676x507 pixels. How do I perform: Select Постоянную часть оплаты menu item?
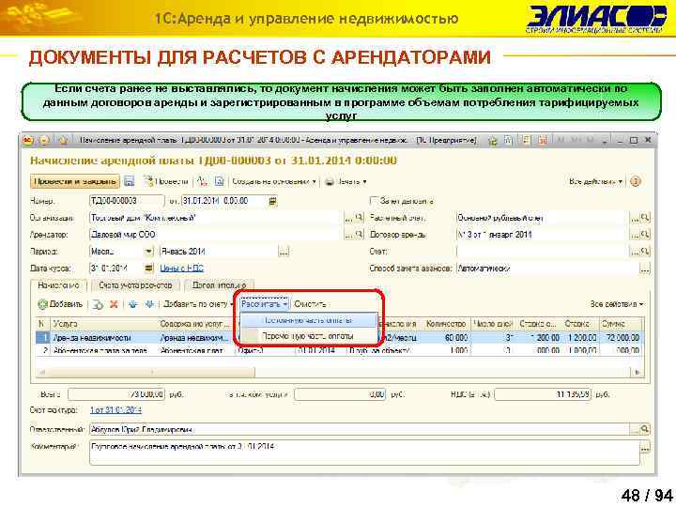tap(308, 320)
